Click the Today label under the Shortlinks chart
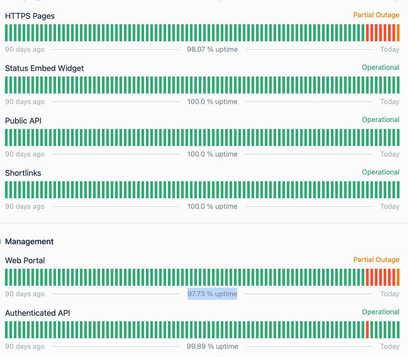 390,206
